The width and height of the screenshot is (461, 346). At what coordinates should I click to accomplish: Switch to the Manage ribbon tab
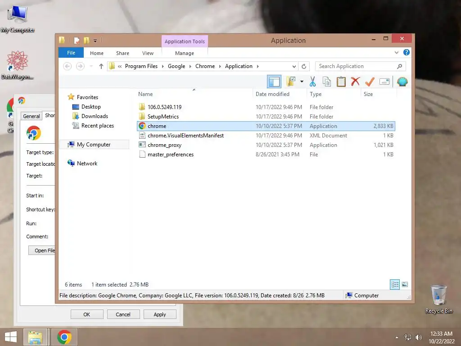(x=185, y=53)
